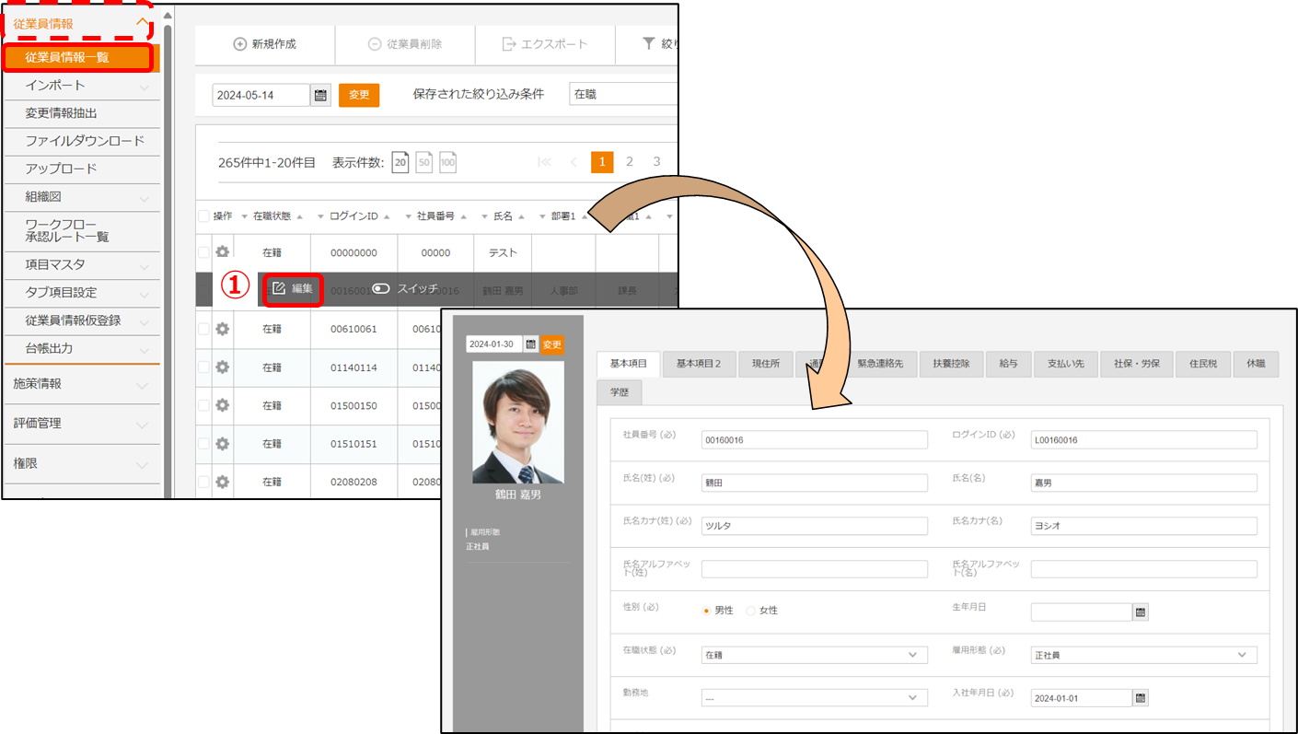Expand the 台帳出力 submenu

coord(145,350)
